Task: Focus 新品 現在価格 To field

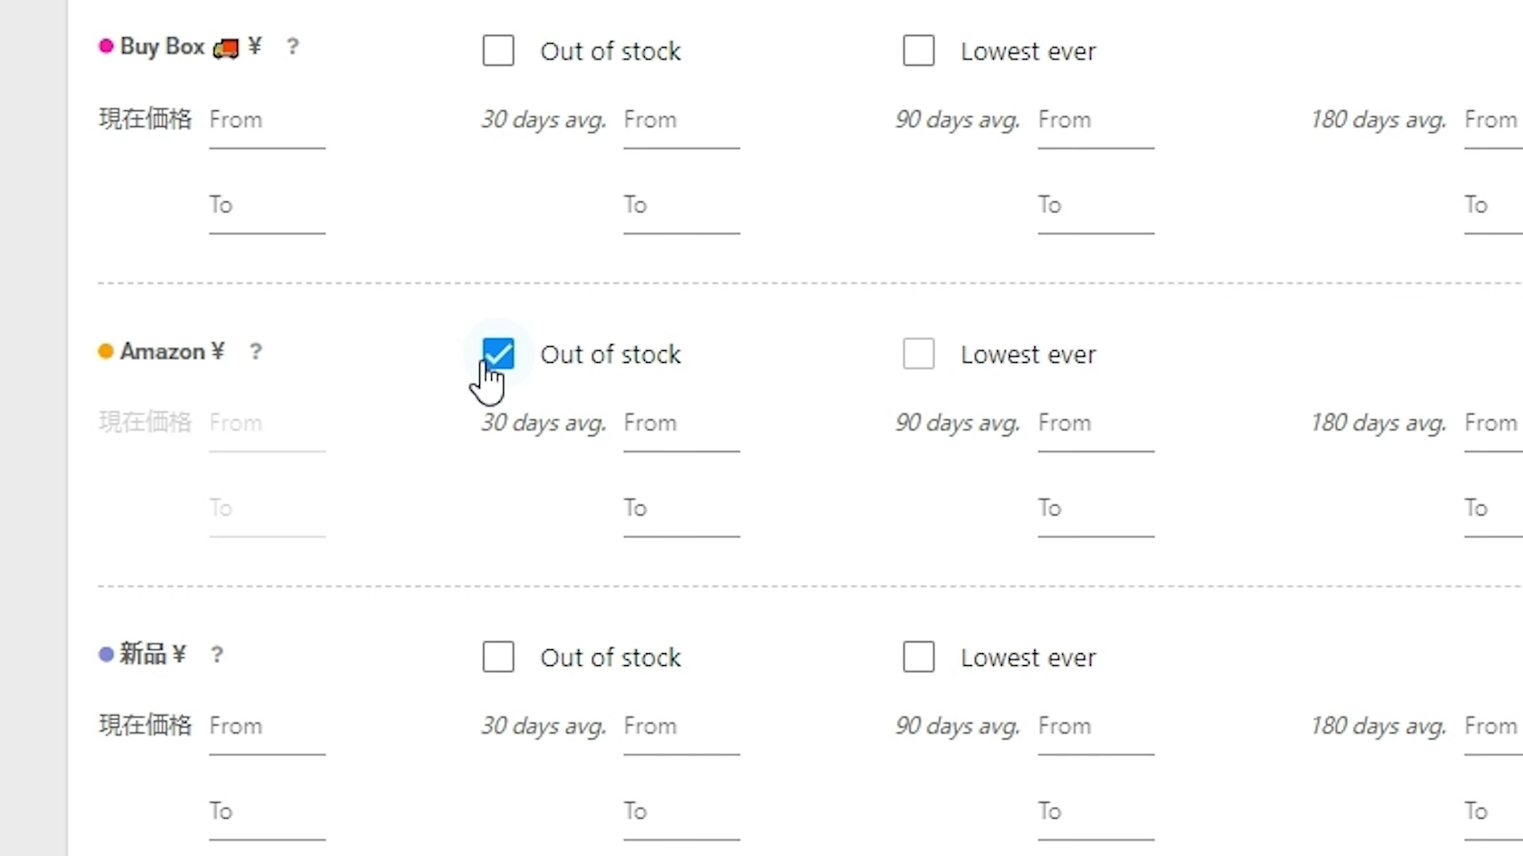Action: [267, 812]
